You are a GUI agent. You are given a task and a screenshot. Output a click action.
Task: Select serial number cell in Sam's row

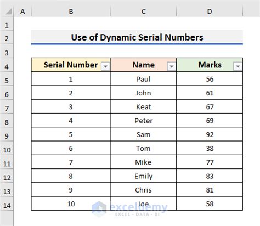pyautogui.click(x=71, y=134)
